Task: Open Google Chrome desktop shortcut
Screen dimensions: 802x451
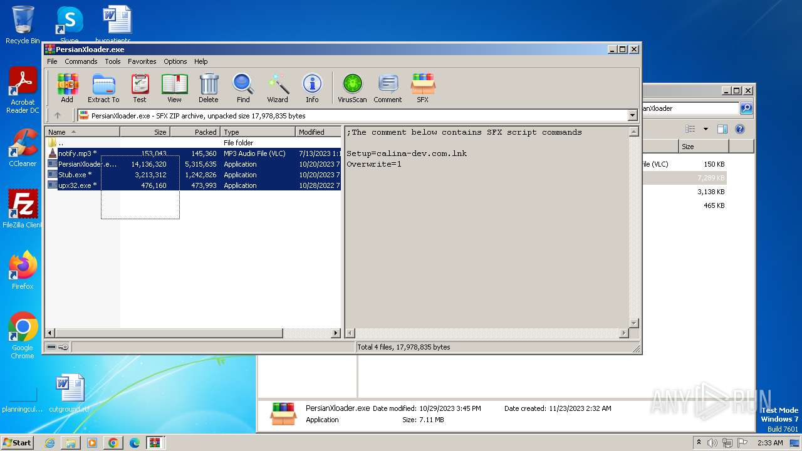Action: click(23, 335)
